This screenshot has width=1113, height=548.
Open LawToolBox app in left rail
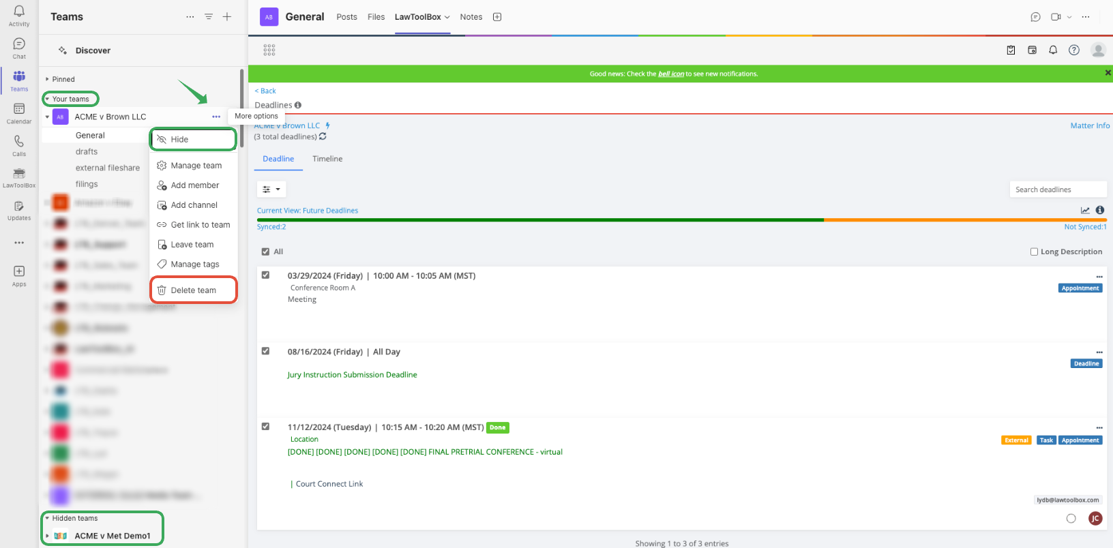click(19, 173)
